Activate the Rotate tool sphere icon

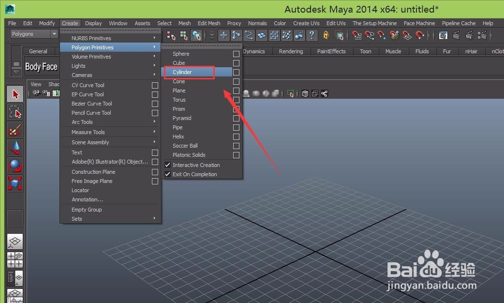[x=15, y=166]
